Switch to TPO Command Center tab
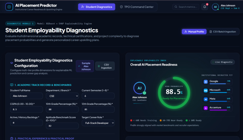This screenshot has height=140, width=243. pyautogui.click(x=137, y=7)
